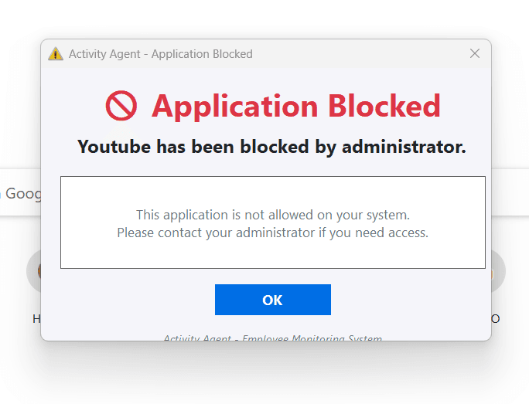The width and height of the screenshot is (529, 404).
Task: Click the partially hidden right shortcut tile
Action: coord(498,271)
